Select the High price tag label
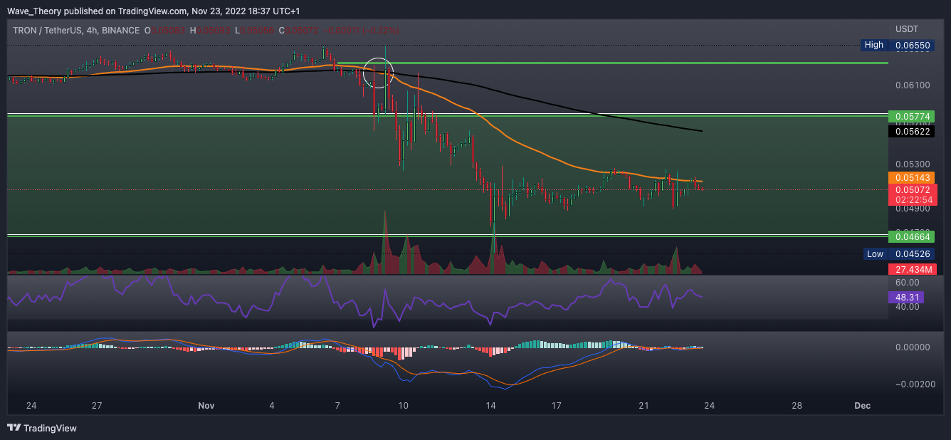 (x=873, y=45)
